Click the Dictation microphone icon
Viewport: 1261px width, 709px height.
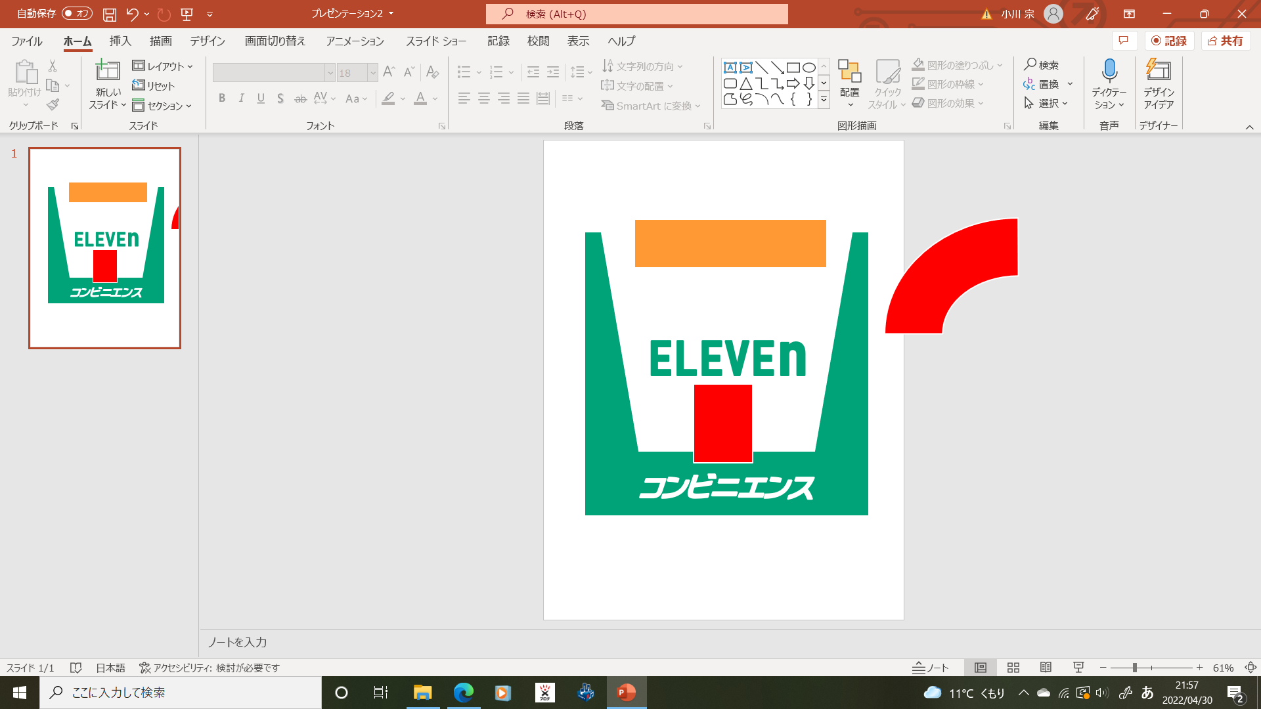coord(1109,71)
